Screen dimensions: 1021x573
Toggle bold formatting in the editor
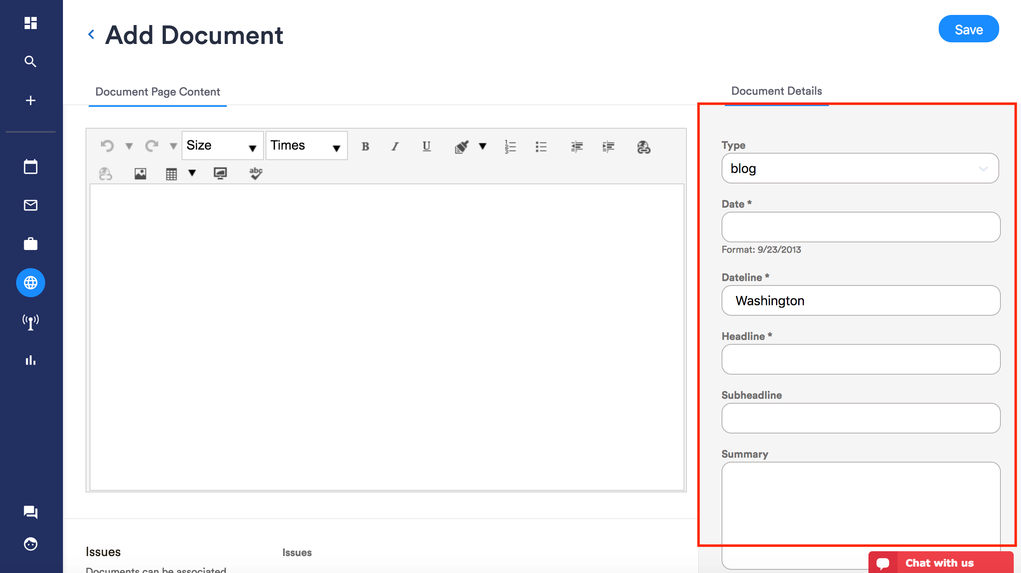365,146
